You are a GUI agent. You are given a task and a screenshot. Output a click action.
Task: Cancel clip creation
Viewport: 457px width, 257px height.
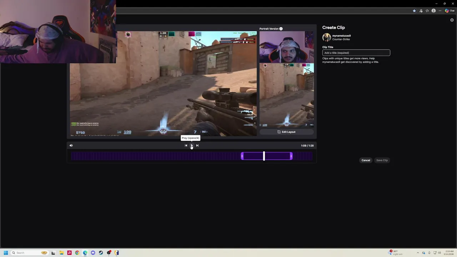pyautogui.click(x=366, y=160)
